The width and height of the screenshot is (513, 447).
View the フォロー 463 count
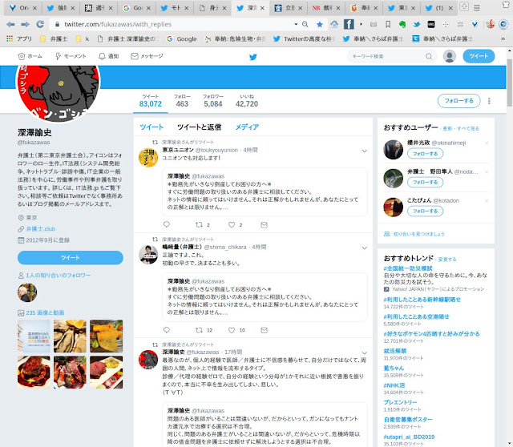182,101
